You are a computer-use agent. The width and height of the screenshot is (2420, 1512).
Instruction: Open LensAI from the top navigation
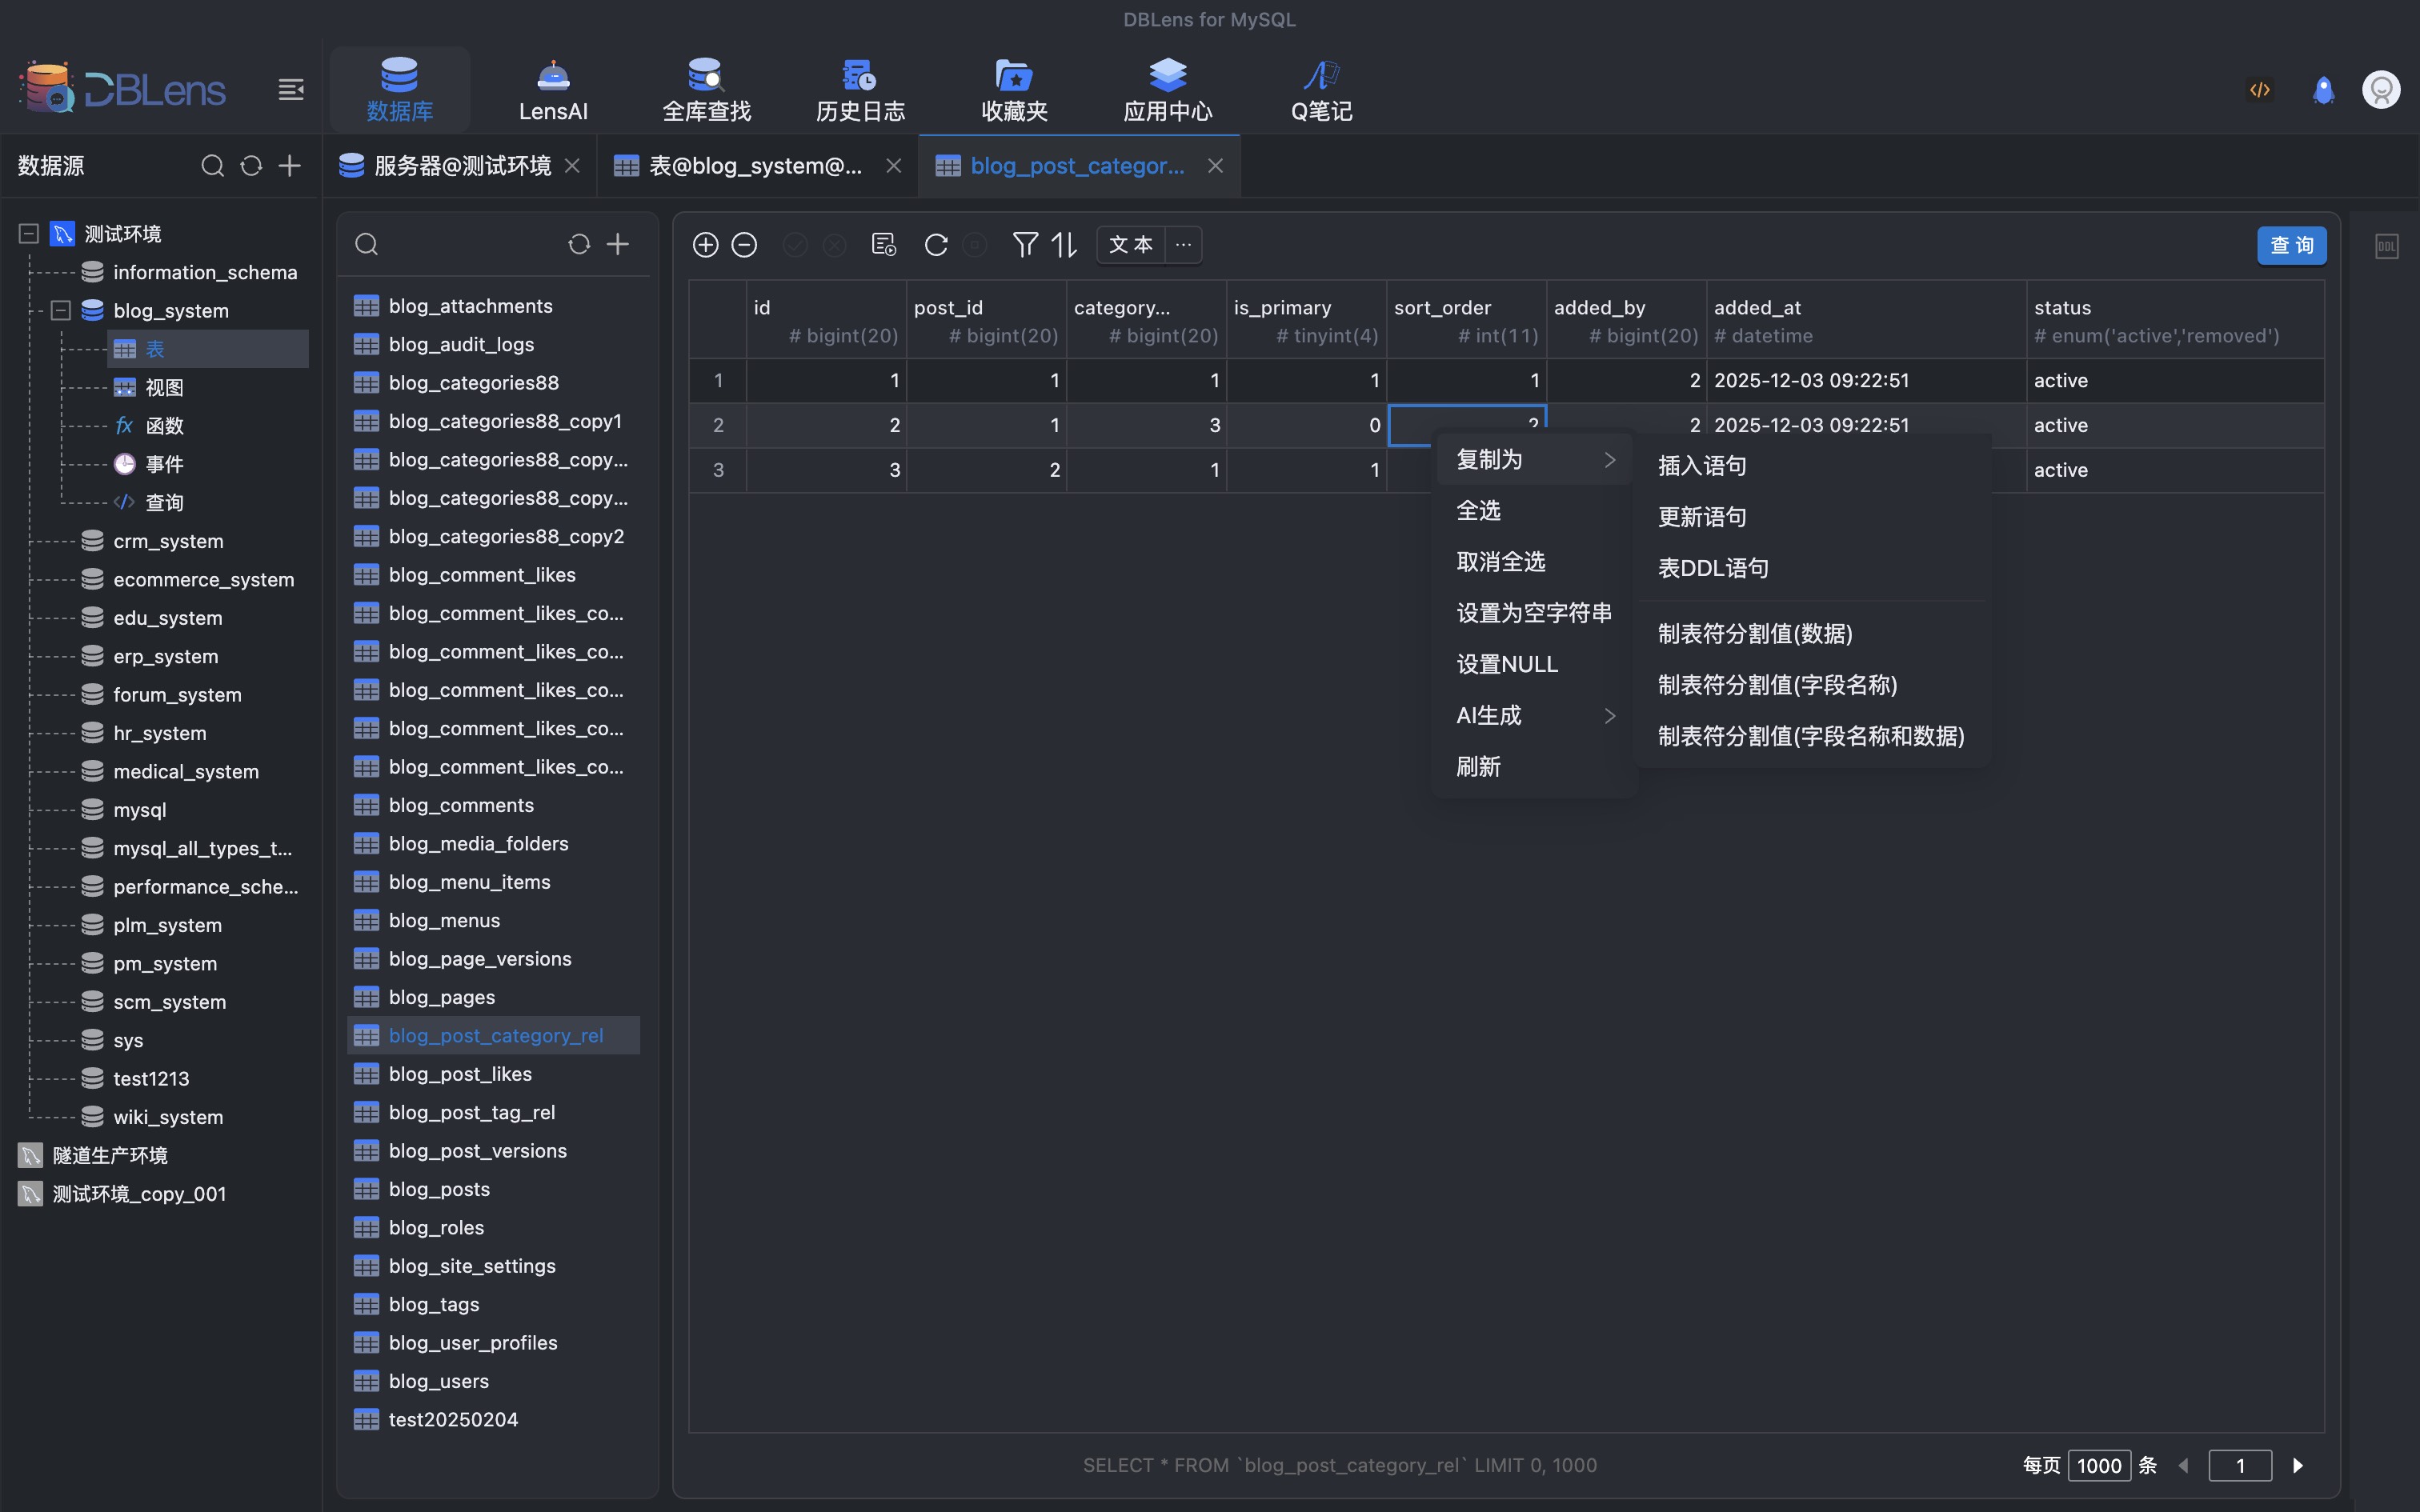click(553, 90)
